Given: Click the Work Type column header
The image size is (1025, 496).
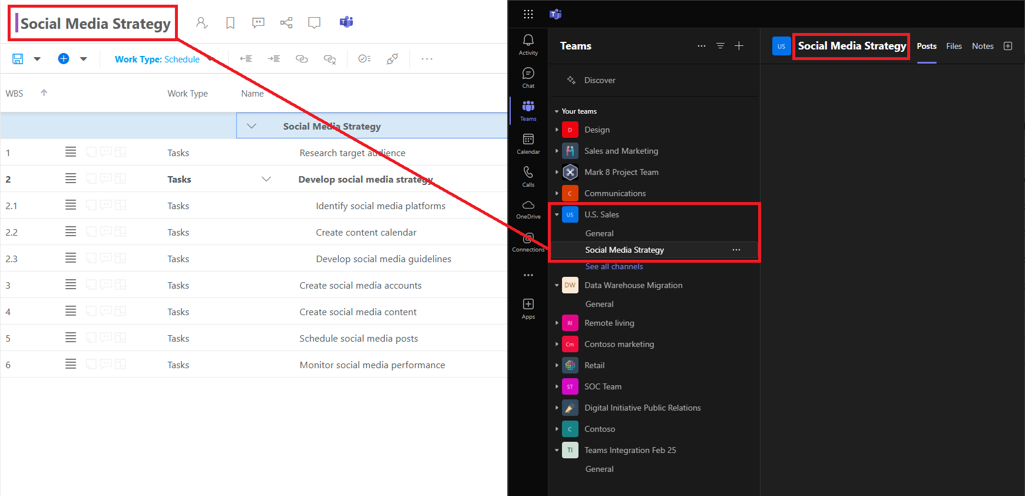Looking at the screenshot, I should pyautogui.click(x=187, y=93).
